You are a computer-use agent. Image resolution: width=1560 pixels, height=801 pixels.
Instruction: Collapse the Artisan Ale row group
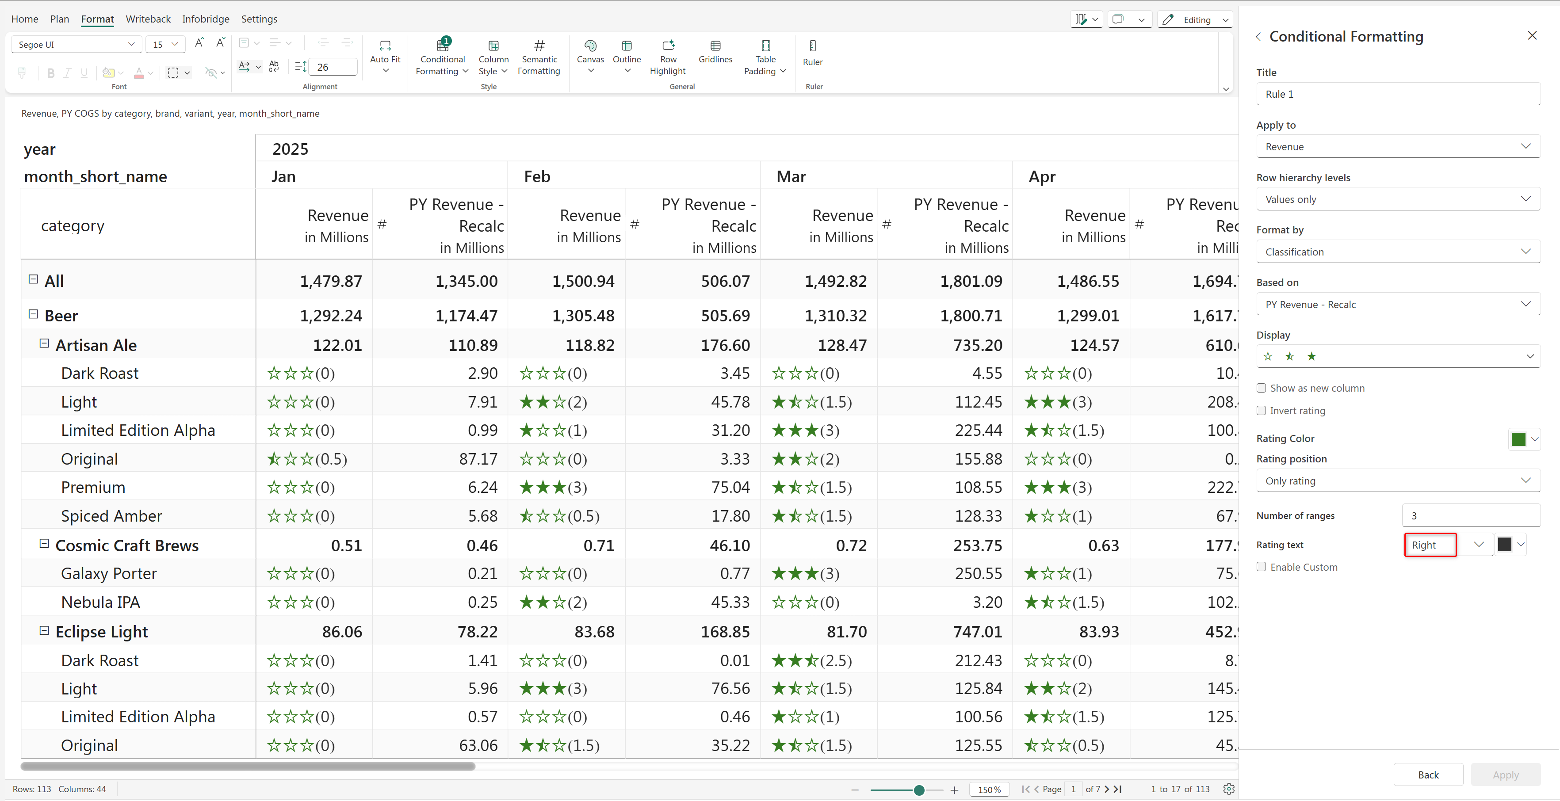pos(44,343)
